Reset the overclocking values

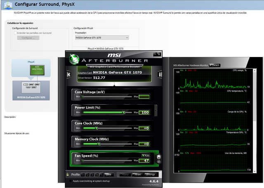click(x=137, y=174)
